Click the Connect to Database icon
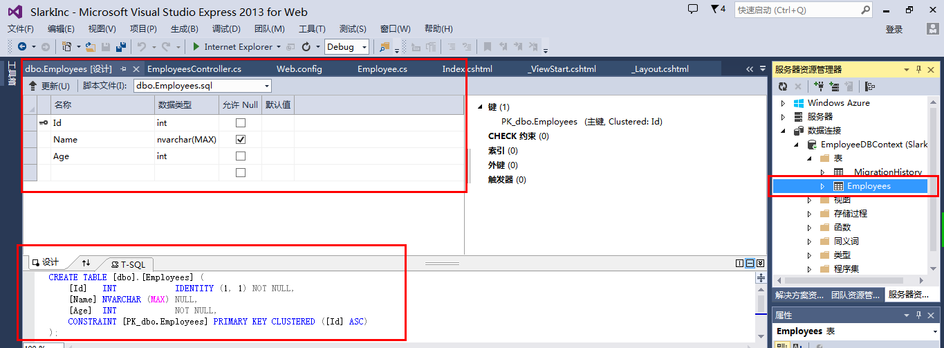The image size is (944, 348). (819, 86)
